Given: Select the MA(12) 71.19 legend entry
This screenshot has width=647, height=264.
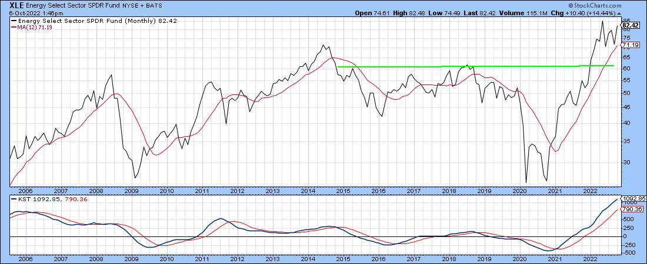Looking at the screenshot, I should 31,27.
